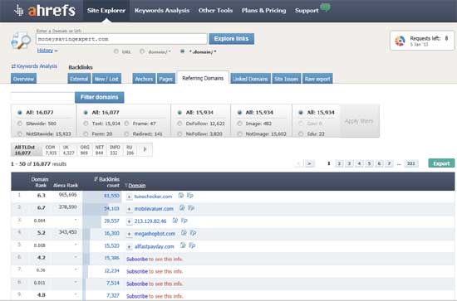Select the *.domain/* mode radio button
457x301 pixels.
coord(183,51)
